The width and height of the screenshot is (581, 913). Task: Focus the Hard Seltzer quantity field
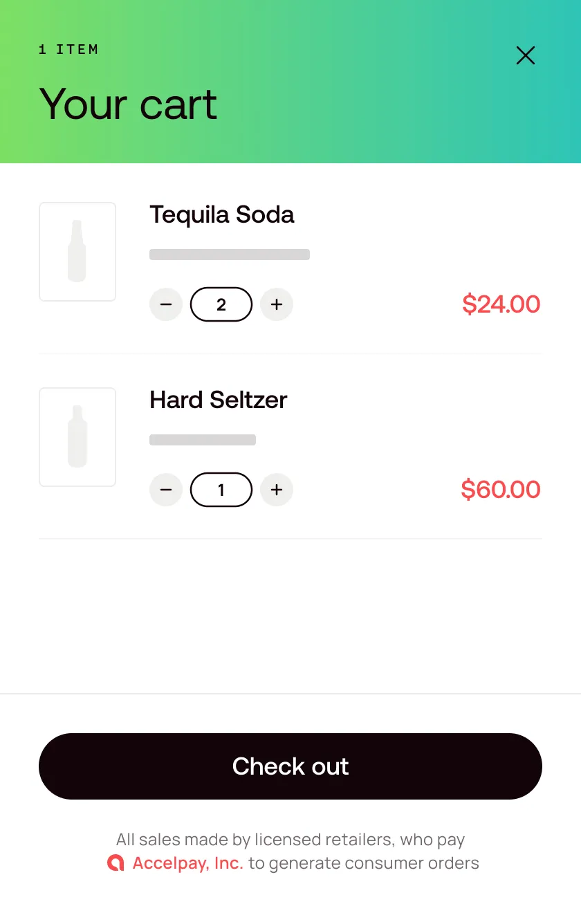click(221, 490)
